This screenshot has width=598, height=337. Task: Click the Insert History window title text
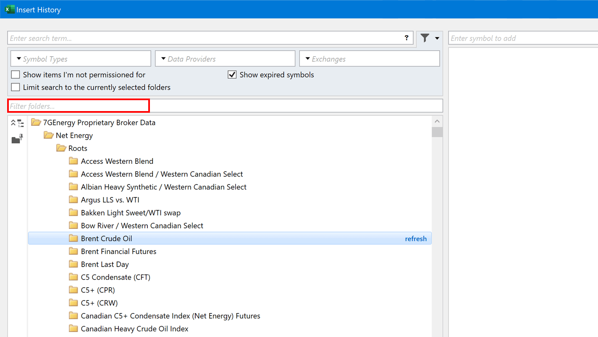[39, 10]
